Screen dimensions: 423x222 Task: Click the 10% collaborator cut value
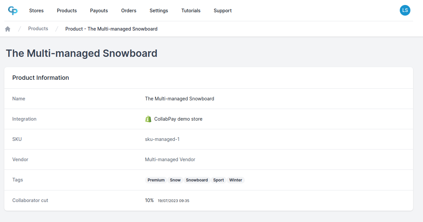point(149,200)
